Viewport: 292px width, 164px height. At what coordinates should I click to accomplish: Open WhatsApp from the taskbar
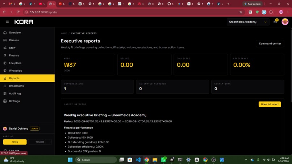(163, 160)
